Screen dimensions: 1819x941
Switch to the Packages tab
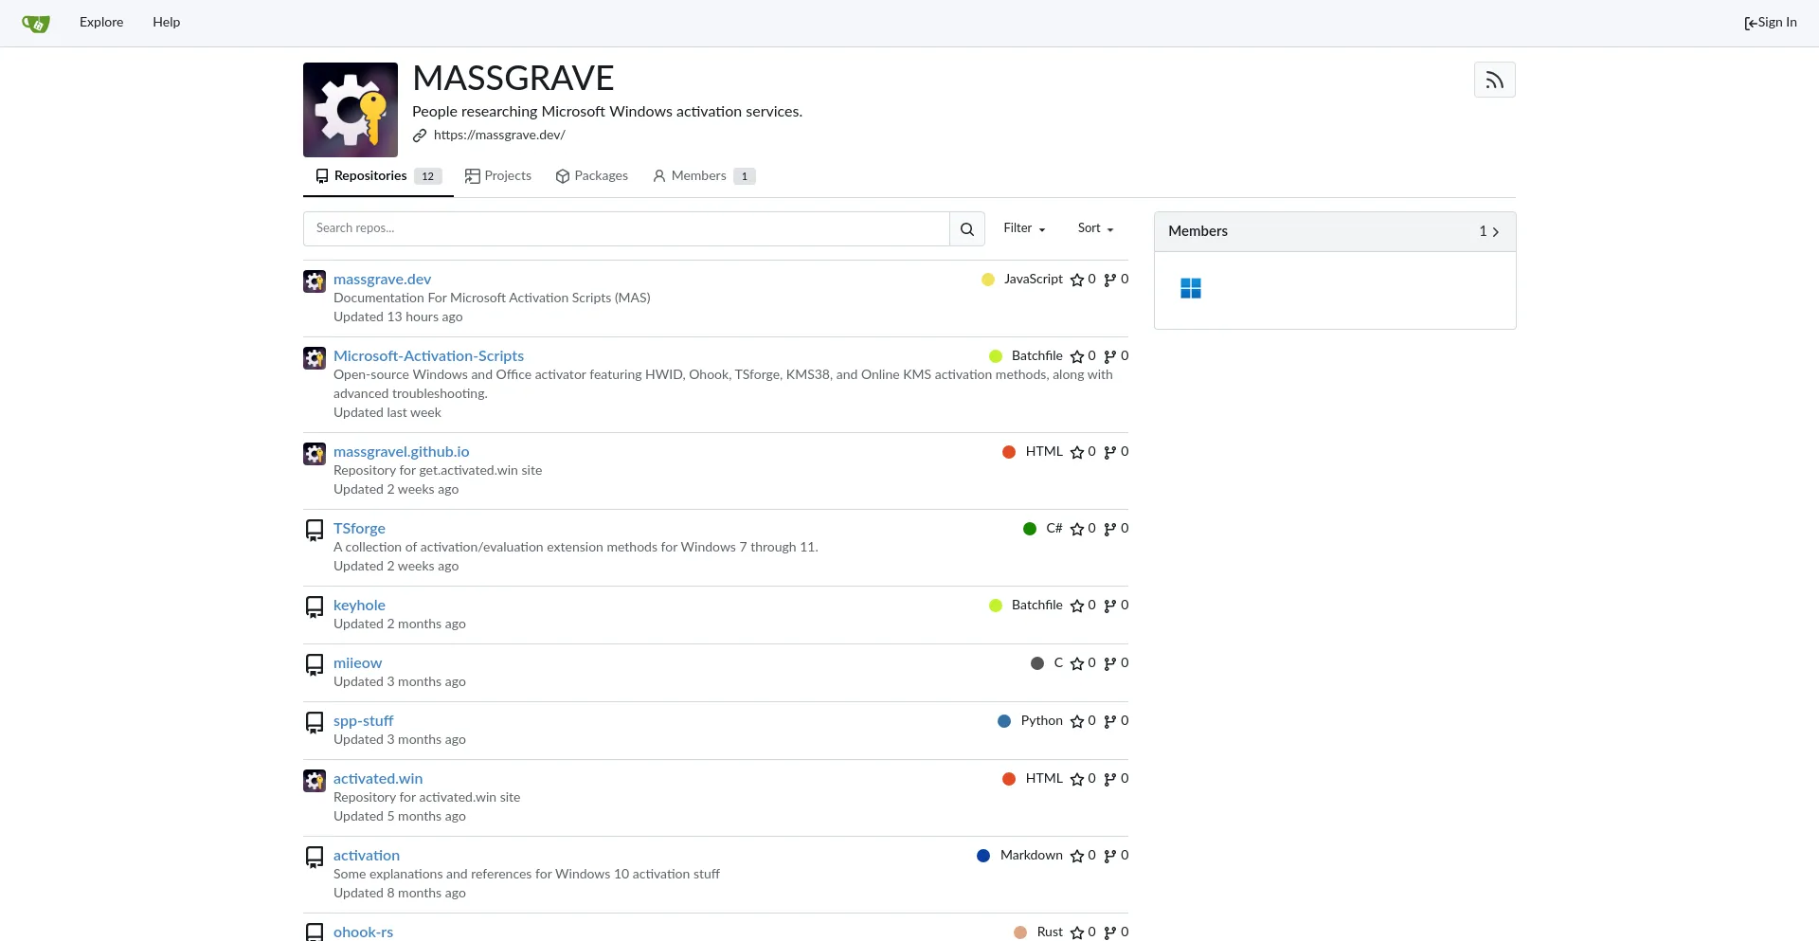pyautogui.click(x=592, y=176)
